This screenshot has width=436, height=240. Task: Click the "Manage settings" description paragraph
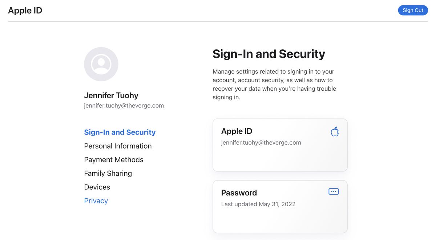click(274, 84)
